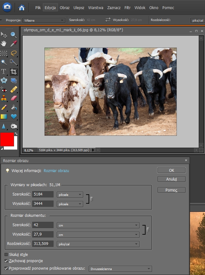Click the red foreground color swatch
205x275 pixels.
point(7,139)
